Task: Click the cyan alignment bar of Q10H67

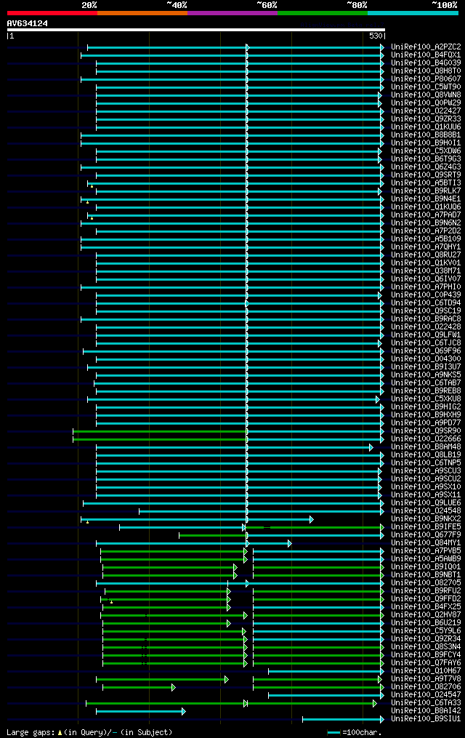Action: [x=326, y=672]
